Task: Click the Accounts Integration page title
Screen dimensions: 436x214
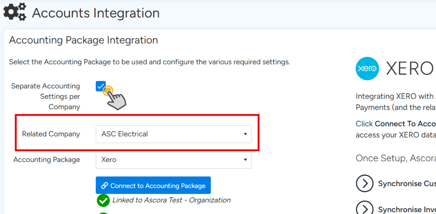Action: coord(96,13)
